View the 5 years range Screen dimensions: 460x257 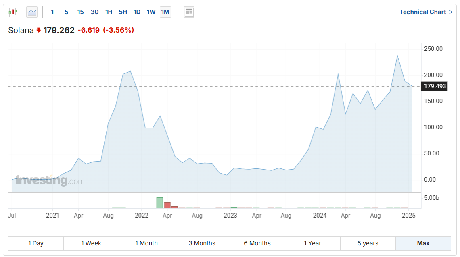pyautogui.click(x=368, y=243)
